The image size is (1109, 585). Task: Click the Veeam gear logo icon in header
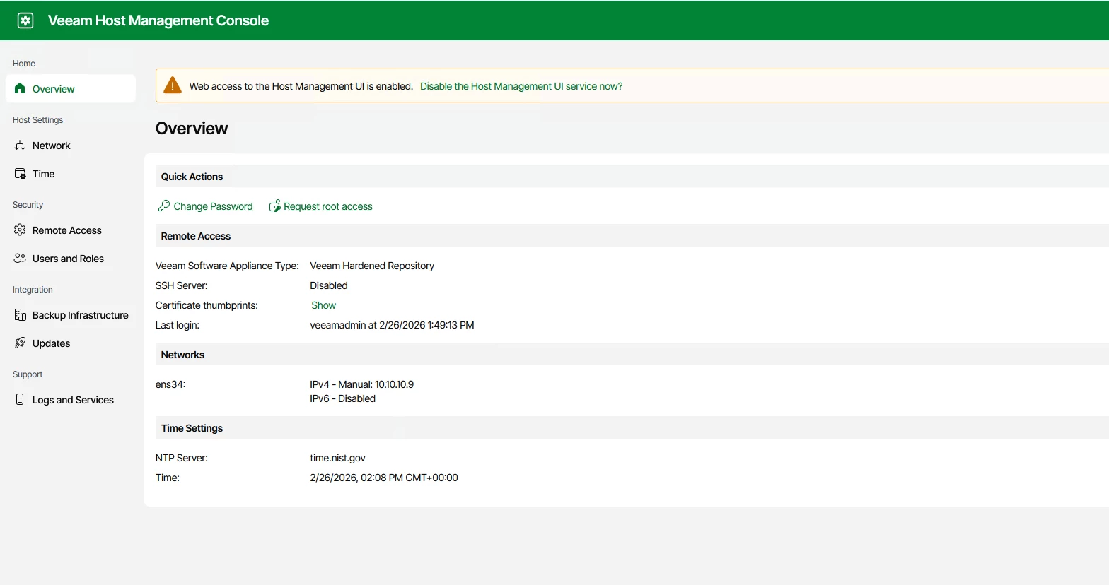click(x=25, y=20)
